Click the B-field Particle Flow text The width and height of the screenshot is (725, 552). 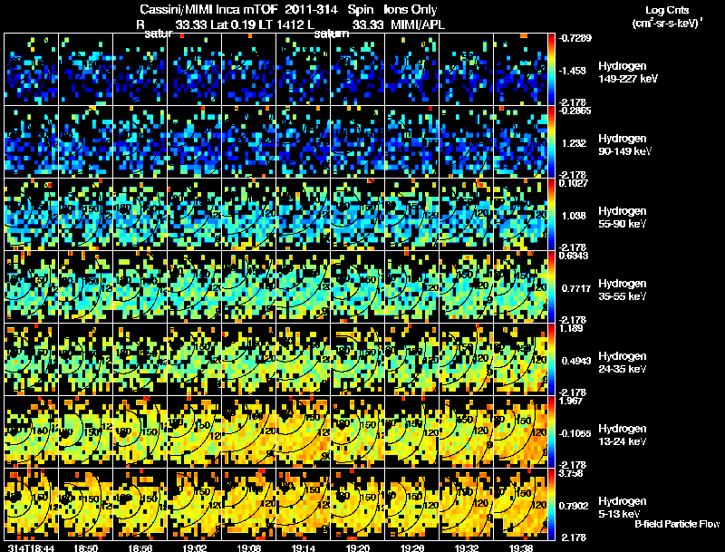click(677, 524)
